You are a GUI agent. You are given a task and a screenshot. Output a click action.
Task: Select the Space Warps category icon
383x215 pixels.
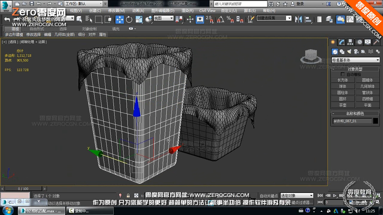click(x=370, y=52)
